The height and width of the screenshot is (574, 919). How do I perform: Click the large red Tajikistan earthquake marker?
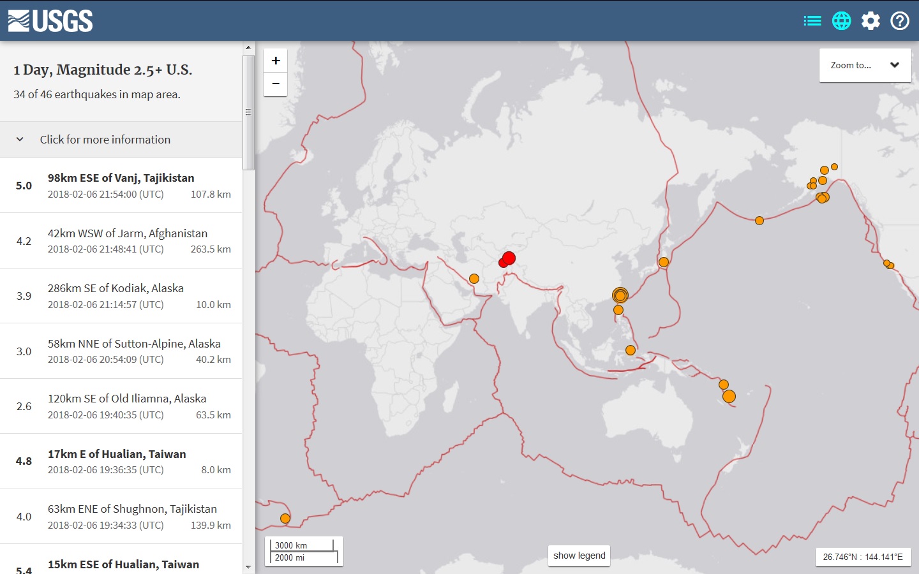(509, 258)
